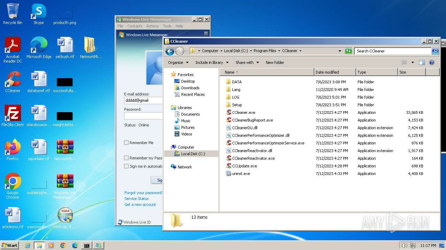Expand the address bar history dropdown
The width and height of the screenshot is (446, 250).
(x=340, y=51)
